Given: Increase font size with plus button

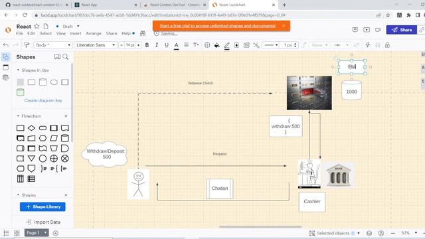Looking at the screenshot, I should pyautogui.click(x=139, y=45).
